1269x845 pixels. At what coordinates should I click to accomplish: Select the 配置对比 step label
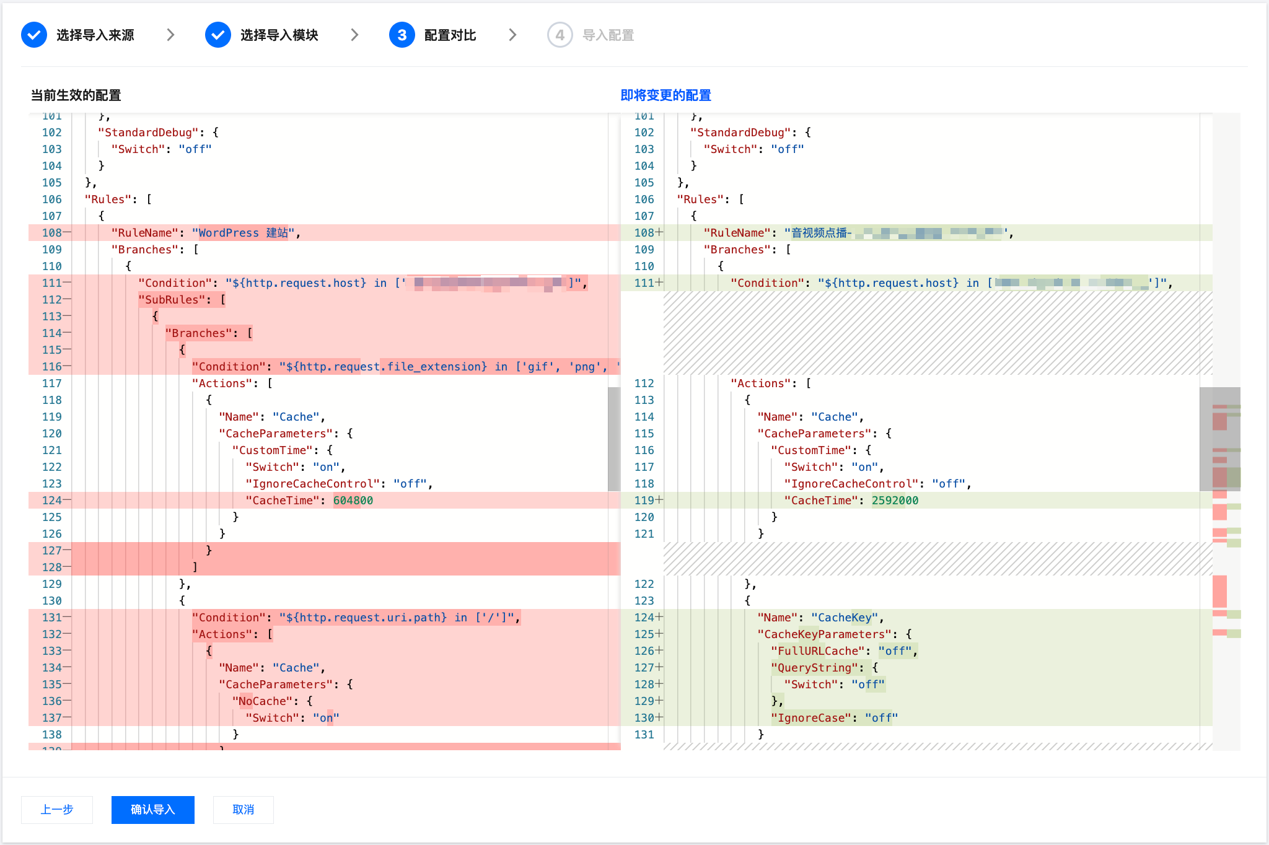(x=450, y=35)
